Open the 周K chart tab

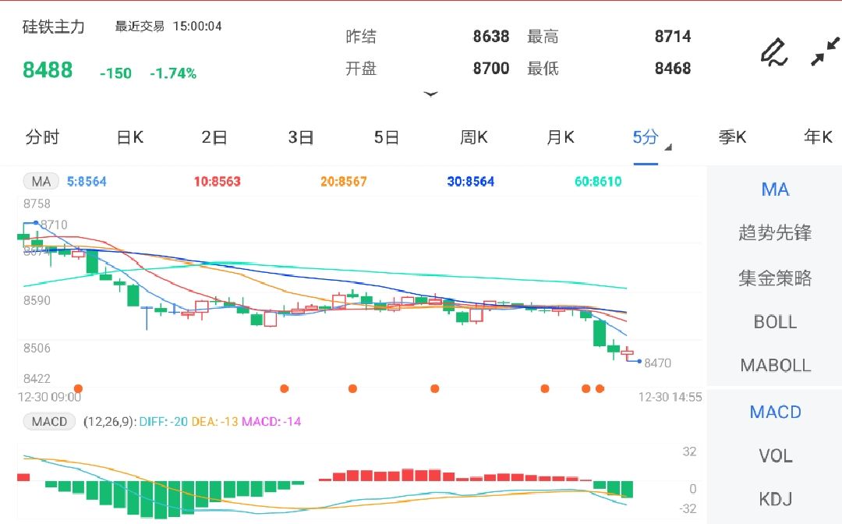(x=474, y=137)
